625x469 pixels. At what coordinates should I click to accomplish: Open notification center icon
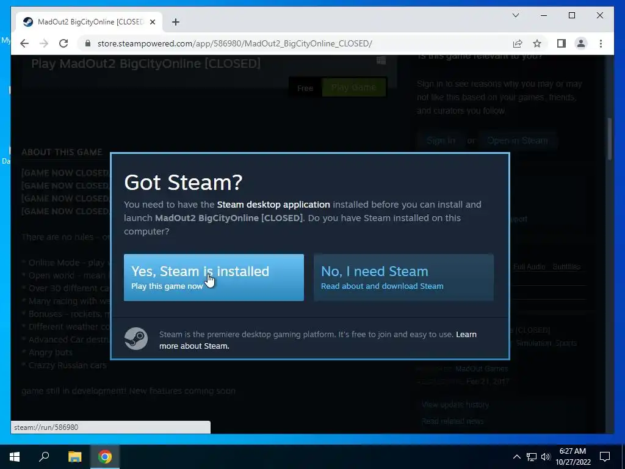tap(605, 457)
